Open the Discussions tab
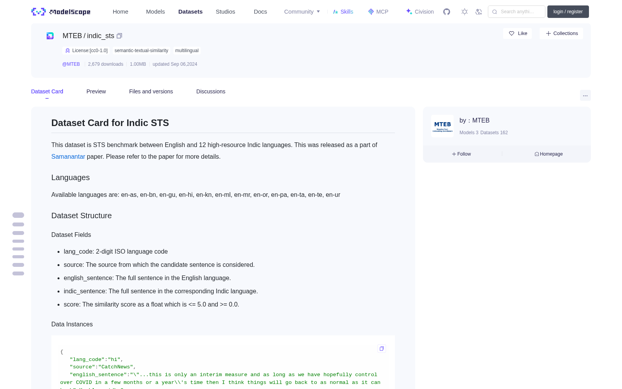This screenshot has height=389, width=622. [x=211, y=91]
